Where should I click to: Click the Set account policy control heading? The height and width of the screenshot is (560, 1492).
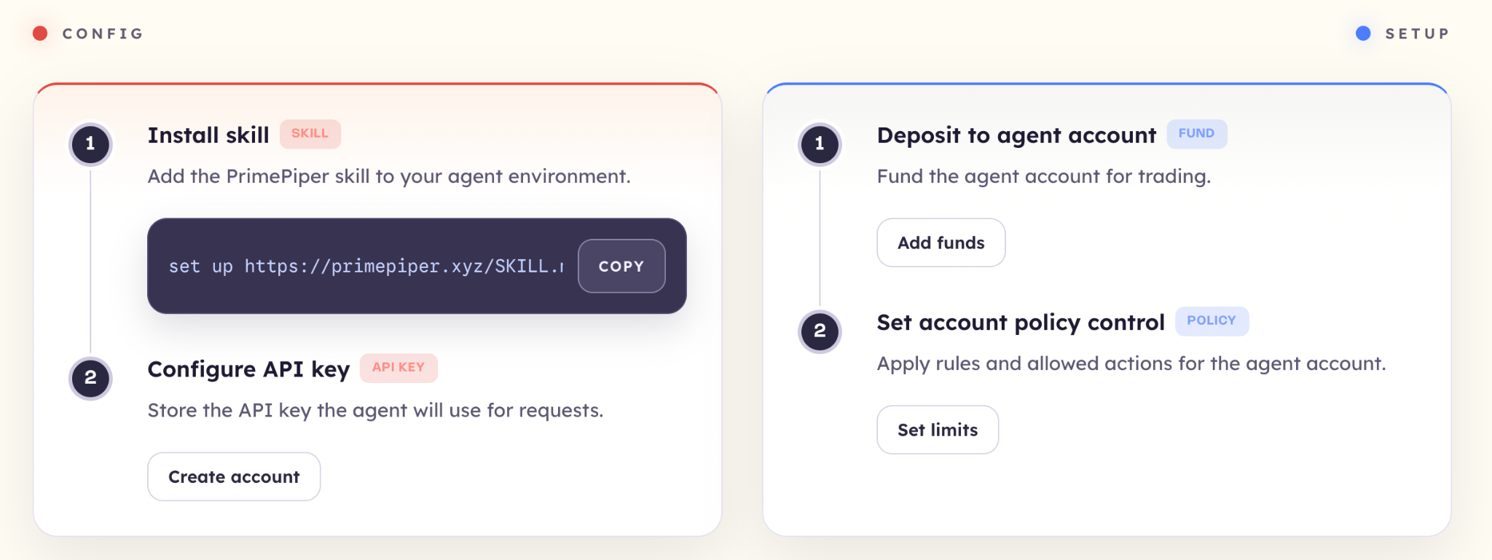click(1021, 323)
